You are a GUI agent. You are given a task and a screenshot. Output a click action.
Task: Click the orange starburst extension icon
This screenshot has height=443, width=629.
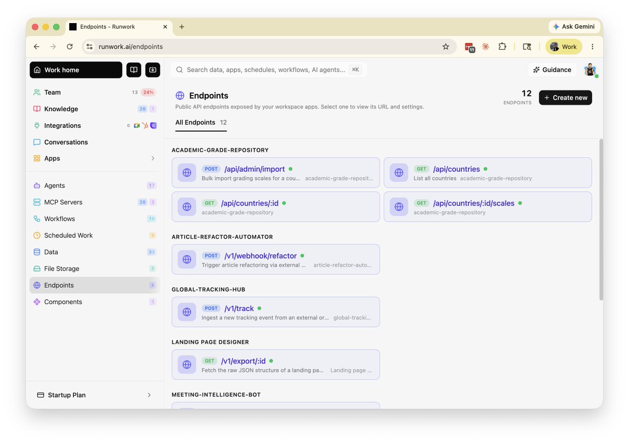486,47
